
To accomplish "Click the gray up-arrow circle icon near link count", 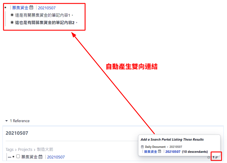I will click(x=209, y=157).
